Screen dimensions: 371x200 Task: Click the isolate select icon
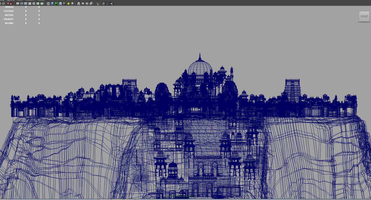tap(97, 3)
